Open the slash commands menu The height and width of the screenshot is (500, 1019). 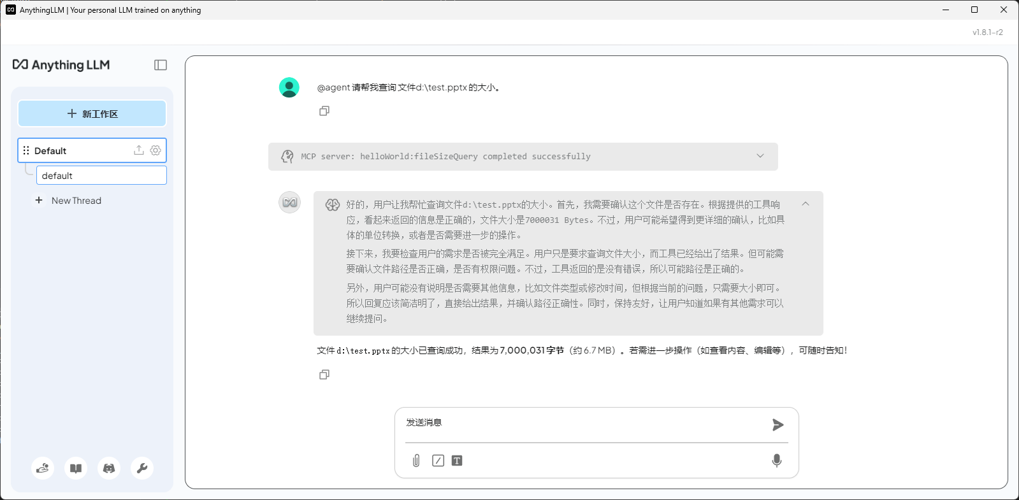[438, 461]
